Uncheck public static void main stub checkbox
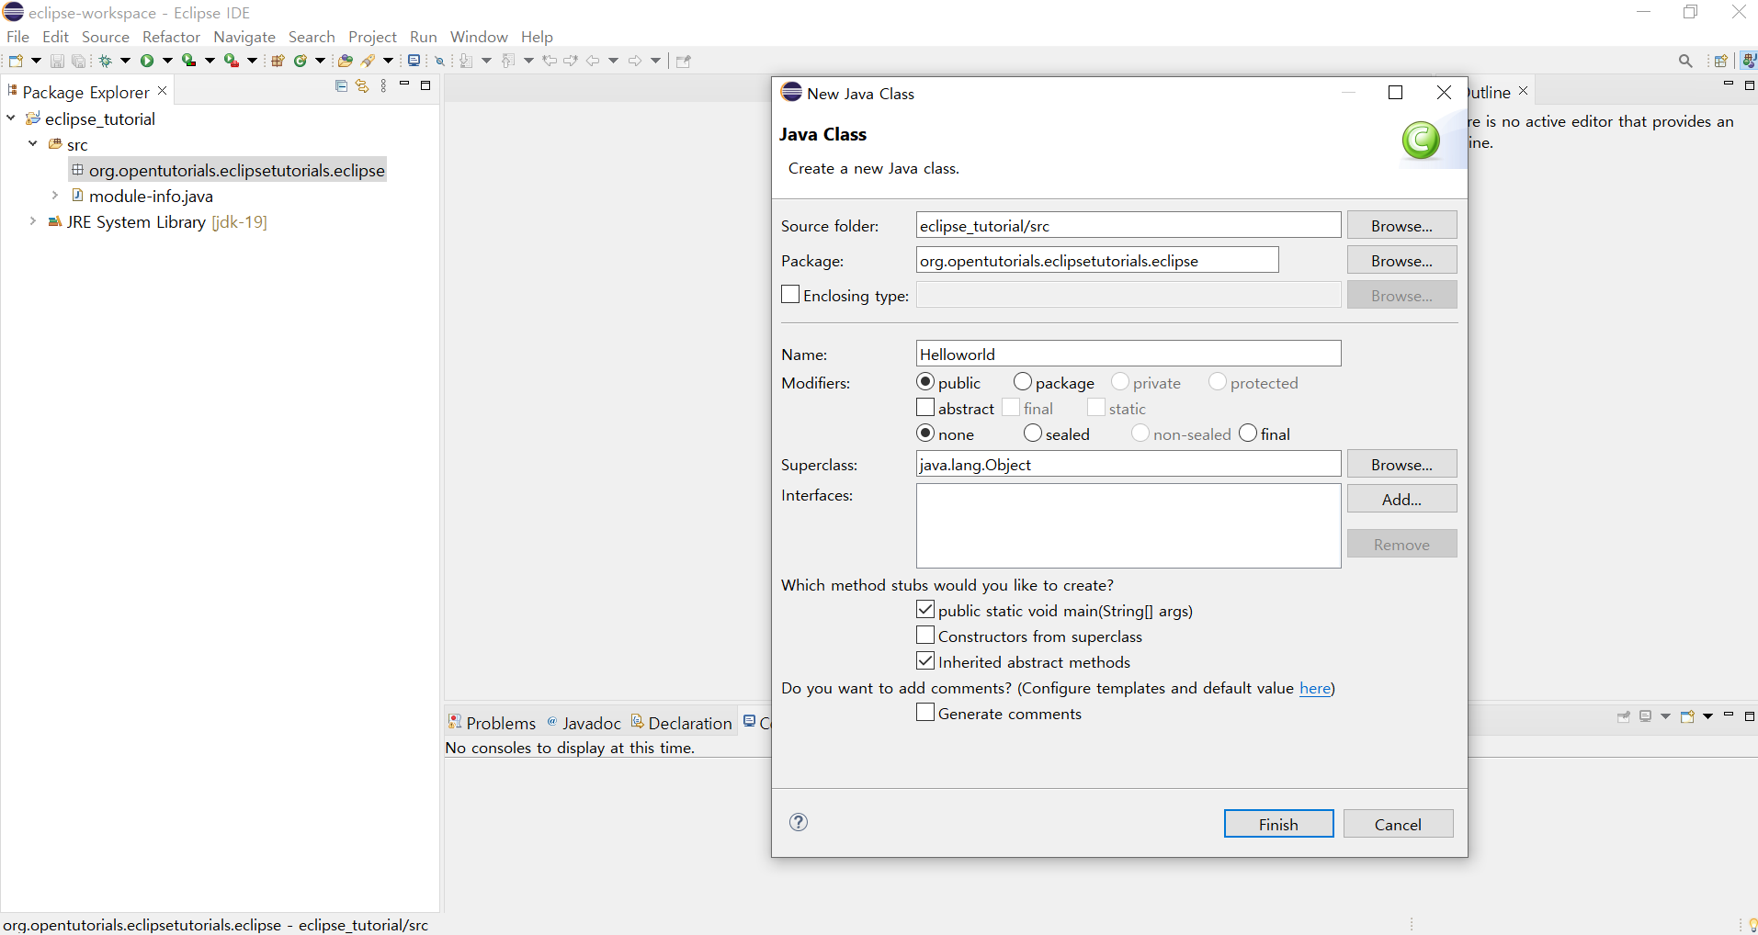Image resolution: width=1758 pixels, height=935 pixels. pos(925,609)
